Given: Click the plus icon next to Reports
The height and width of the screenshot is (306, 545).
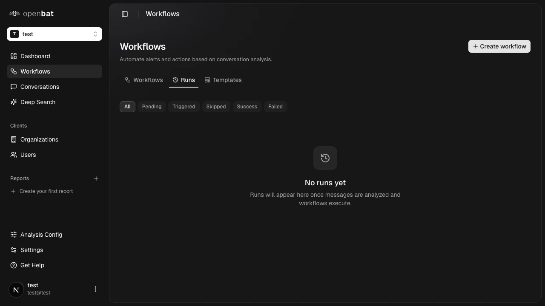Looking at the screenshot, I should point(96,178).
